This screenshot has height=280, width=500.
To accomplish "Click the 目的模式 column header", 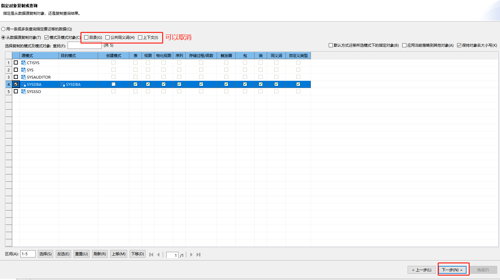I will point(78,55).
